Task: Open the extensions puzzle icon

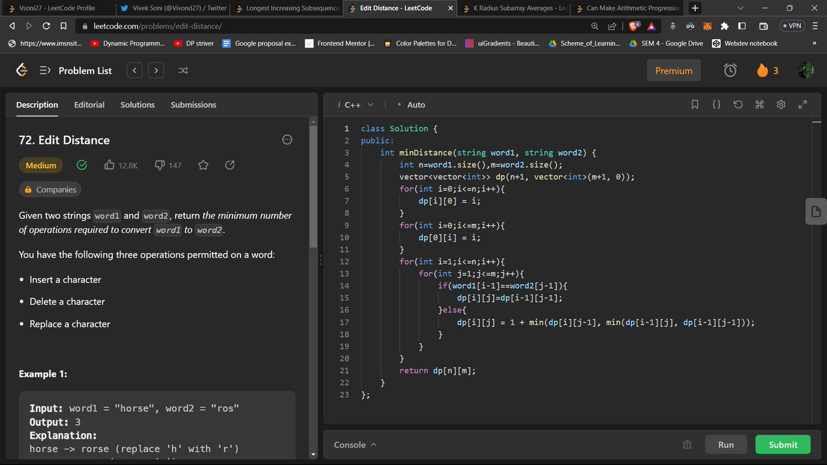Action: point(724,26)
